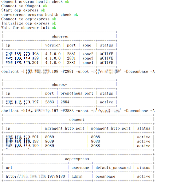Click the 'obproxy' table title

59,84
